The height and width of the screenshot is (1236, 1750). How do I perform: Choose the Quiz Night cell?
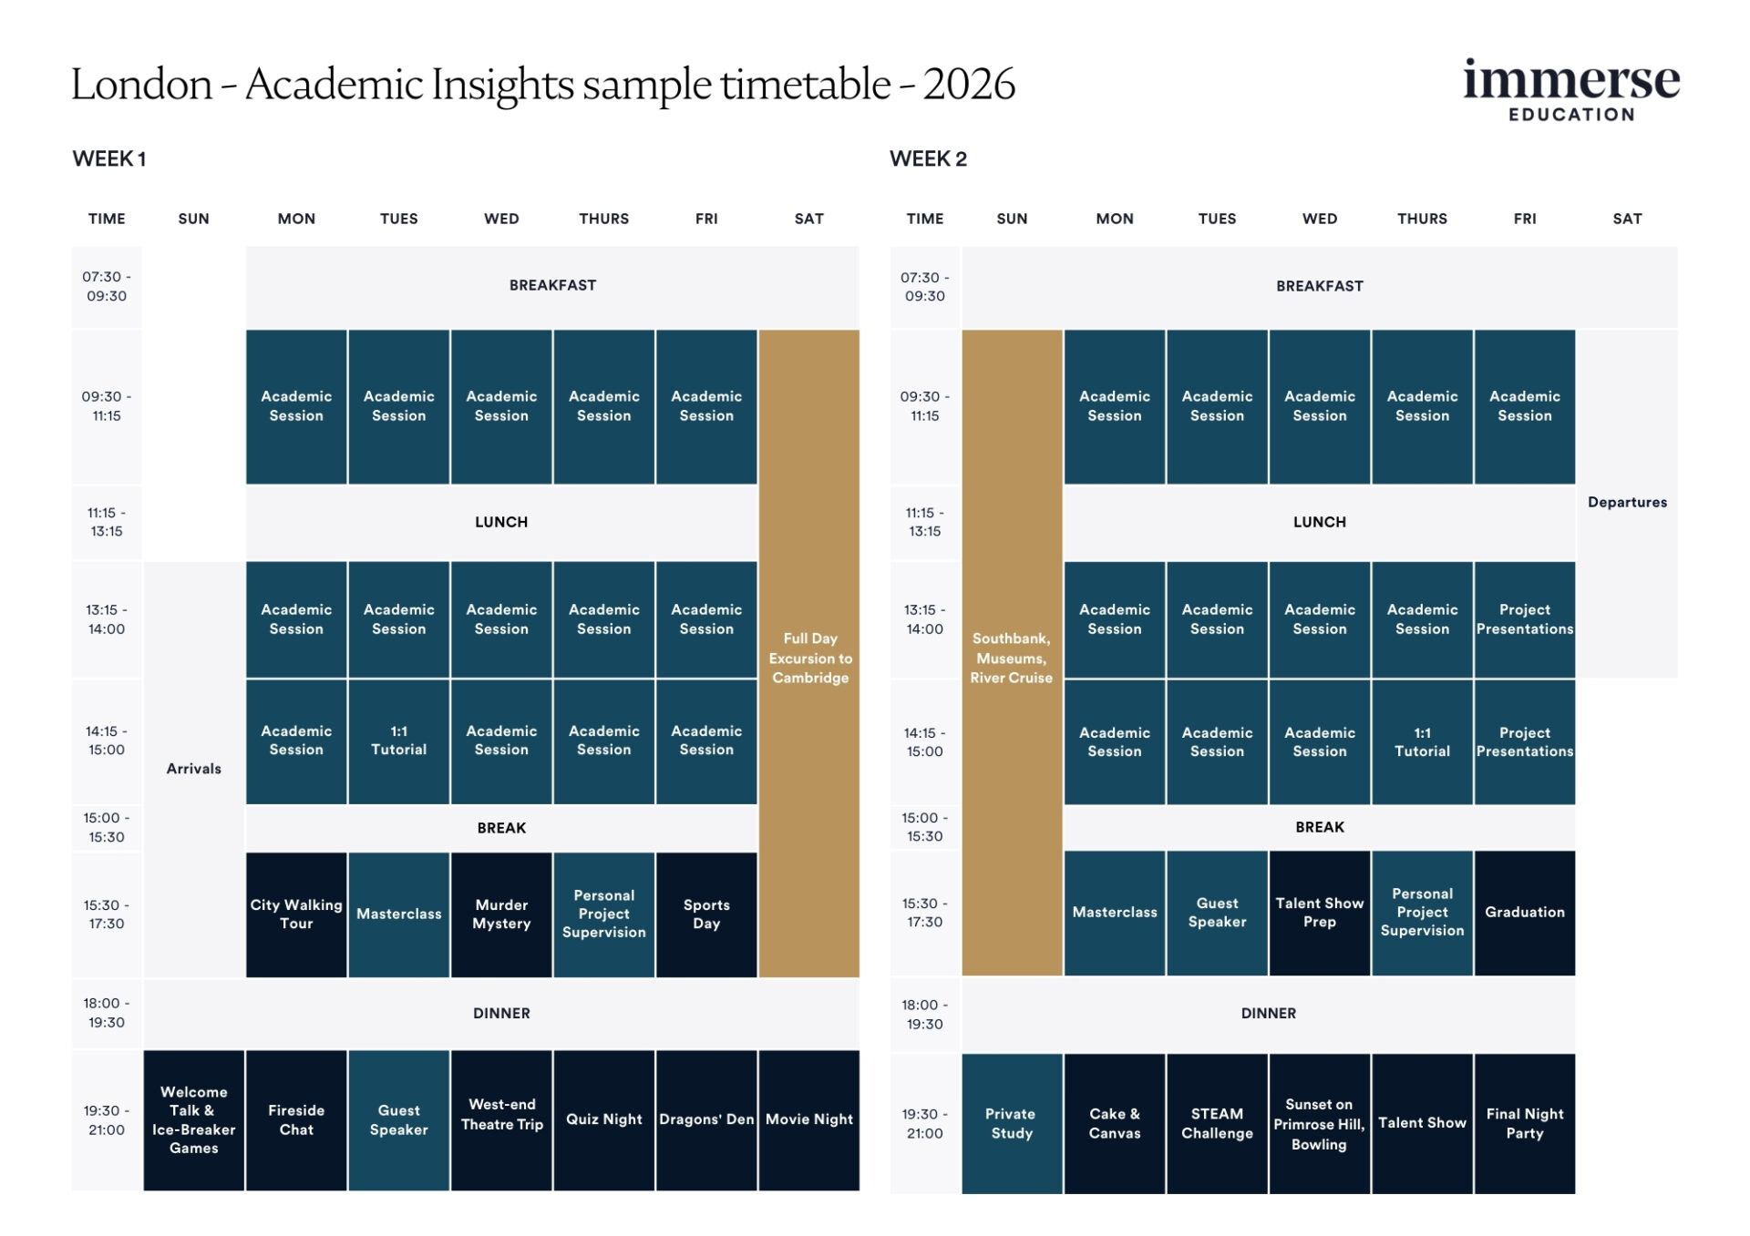click(603, 1119)
